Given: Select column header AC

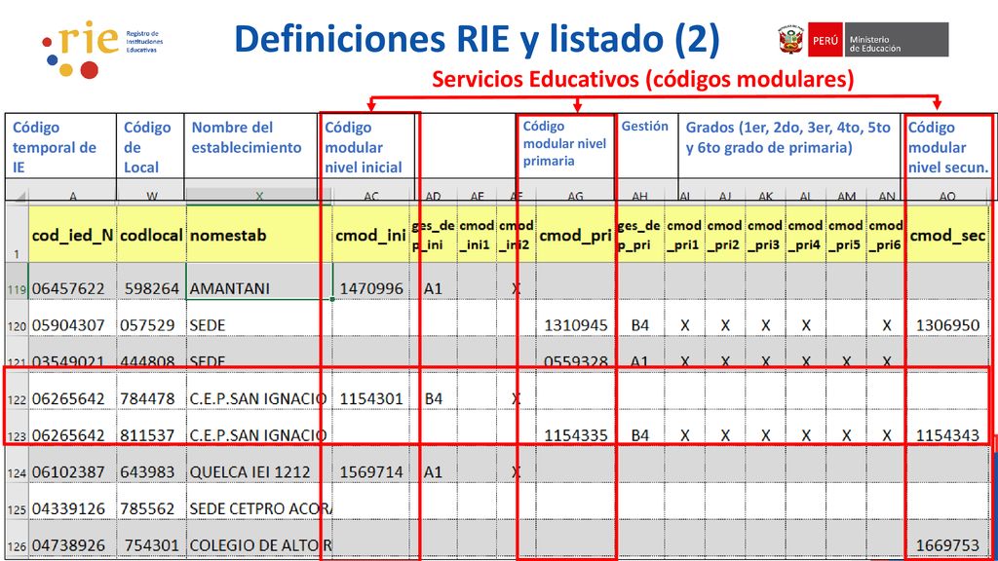Looking at the screenshot, I should point(371,195).
